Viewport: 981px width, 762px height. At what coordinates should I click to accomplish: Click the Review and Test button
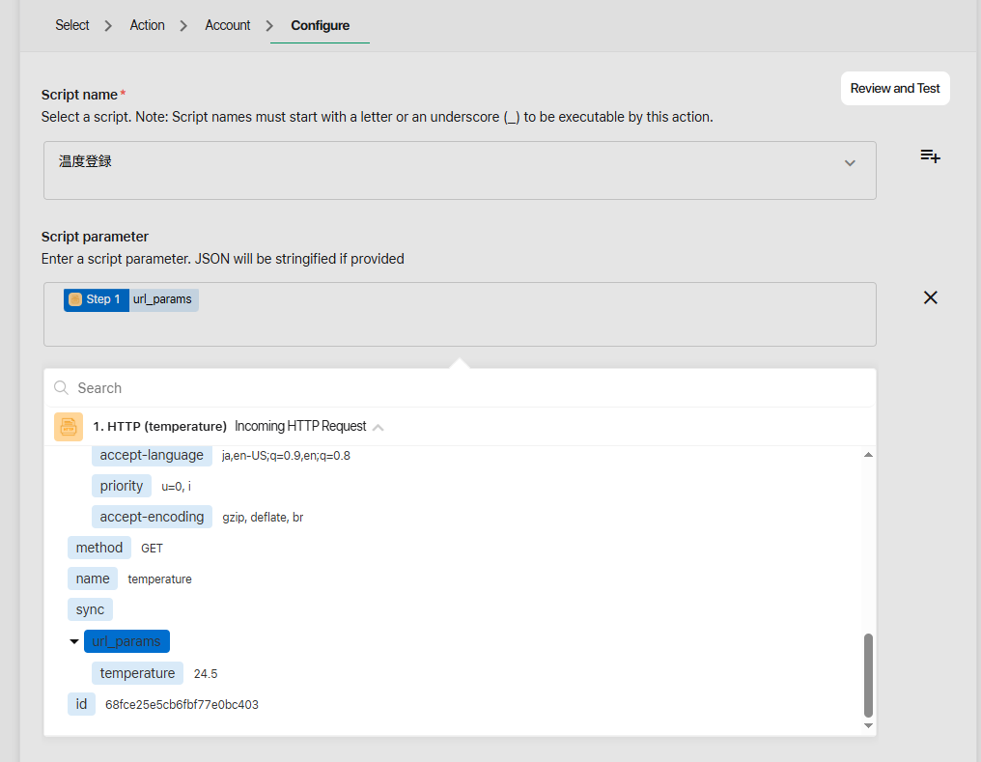point(894,88)
